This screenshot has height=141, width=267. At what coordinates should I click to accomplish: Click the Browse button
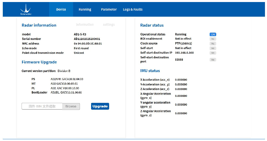tap(71, 106)
